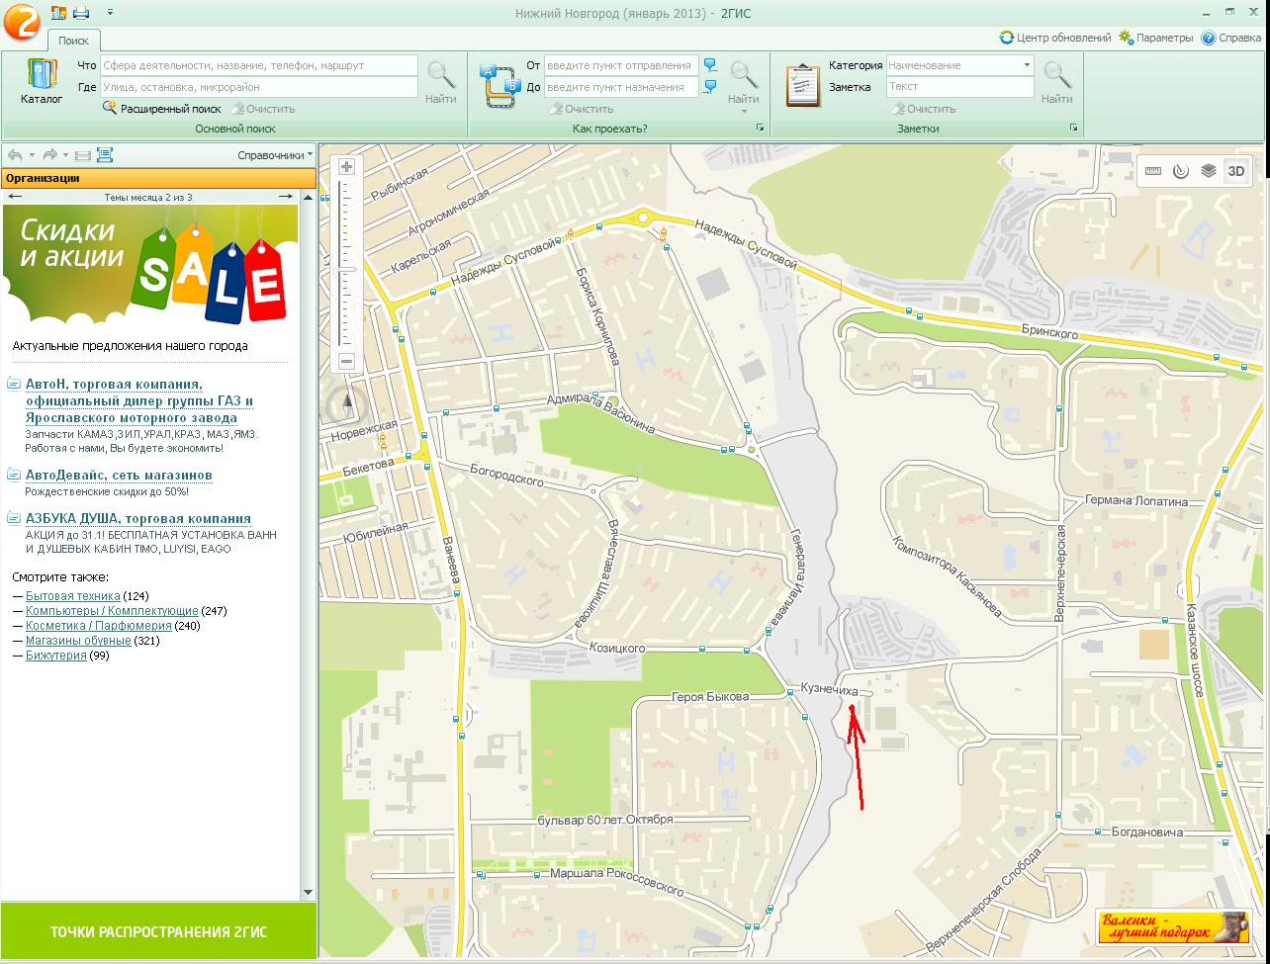Open Справка help
1270x964 pixels.
click(1231, 38)
